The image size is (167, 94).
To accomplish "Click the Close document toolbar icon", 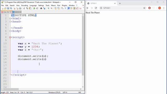I will [14, 8].
